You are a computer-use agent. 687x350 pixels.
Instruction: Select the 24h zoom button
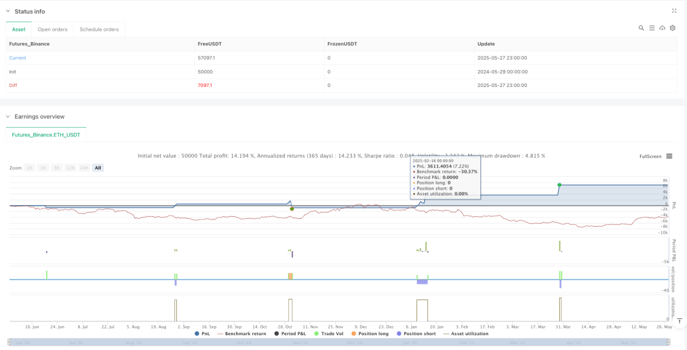pos(83,168)
